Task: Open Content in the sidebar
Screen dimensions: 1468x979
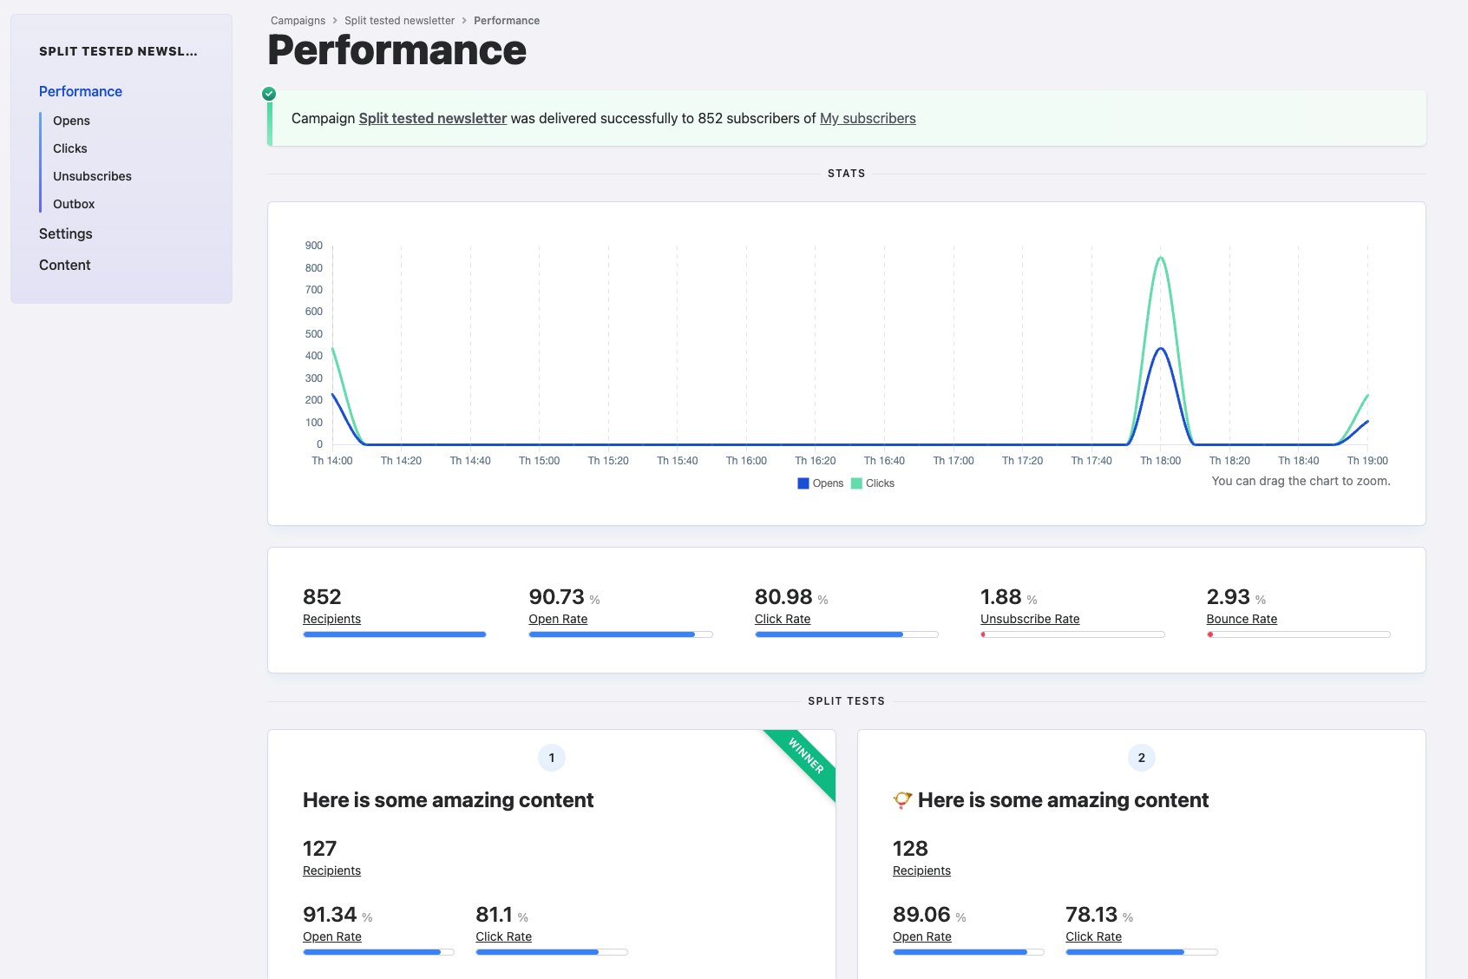Action: (64, 265)
